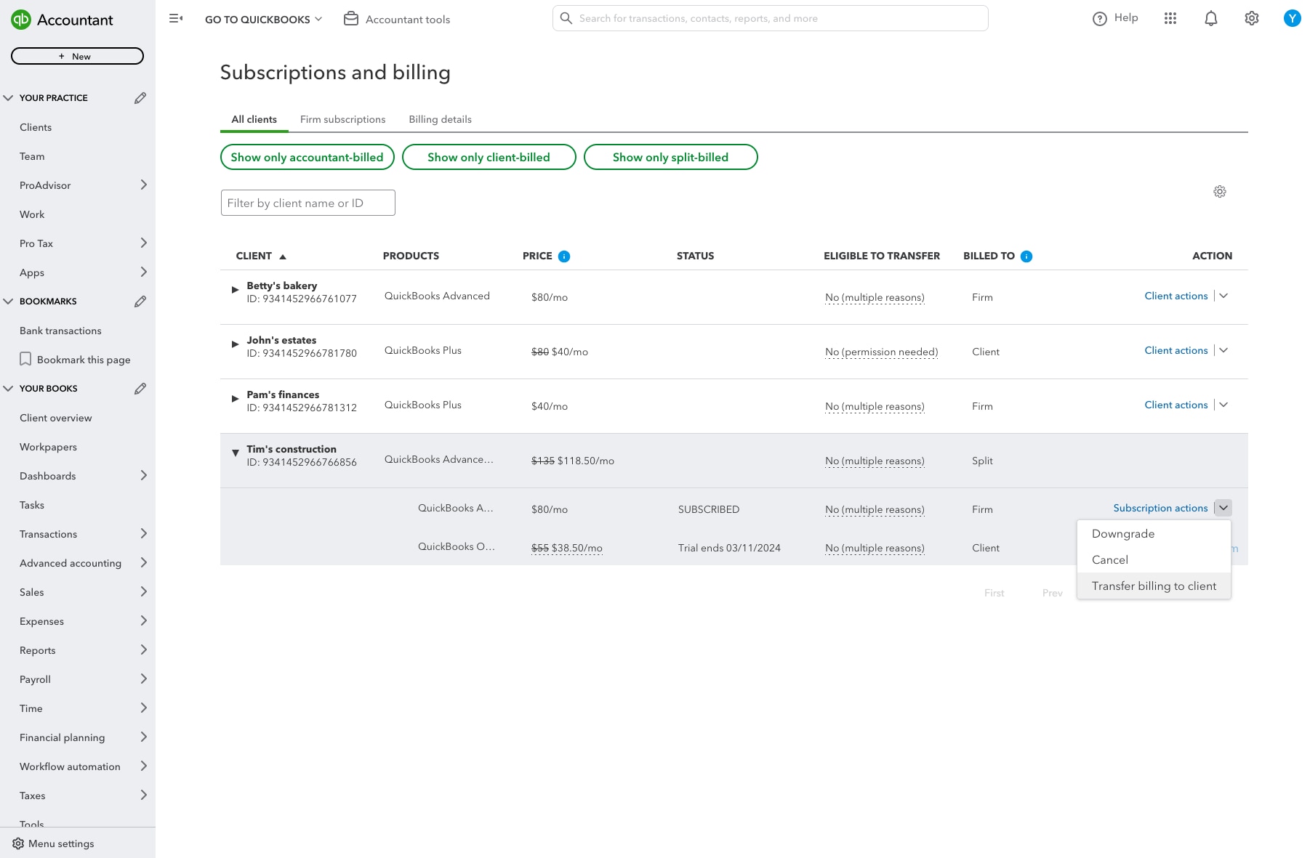Click the Price column info icon
Screen dimensions: 1310x858
point(565,256)
